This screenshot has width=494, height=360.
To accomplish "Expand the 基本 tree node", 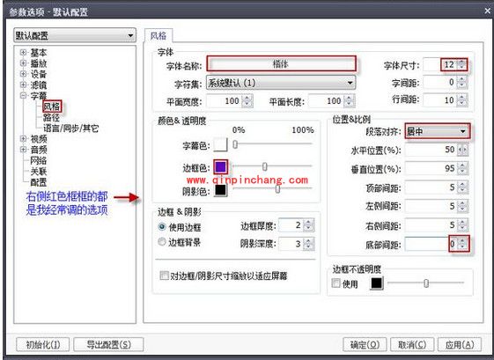I will pos(23,52).
